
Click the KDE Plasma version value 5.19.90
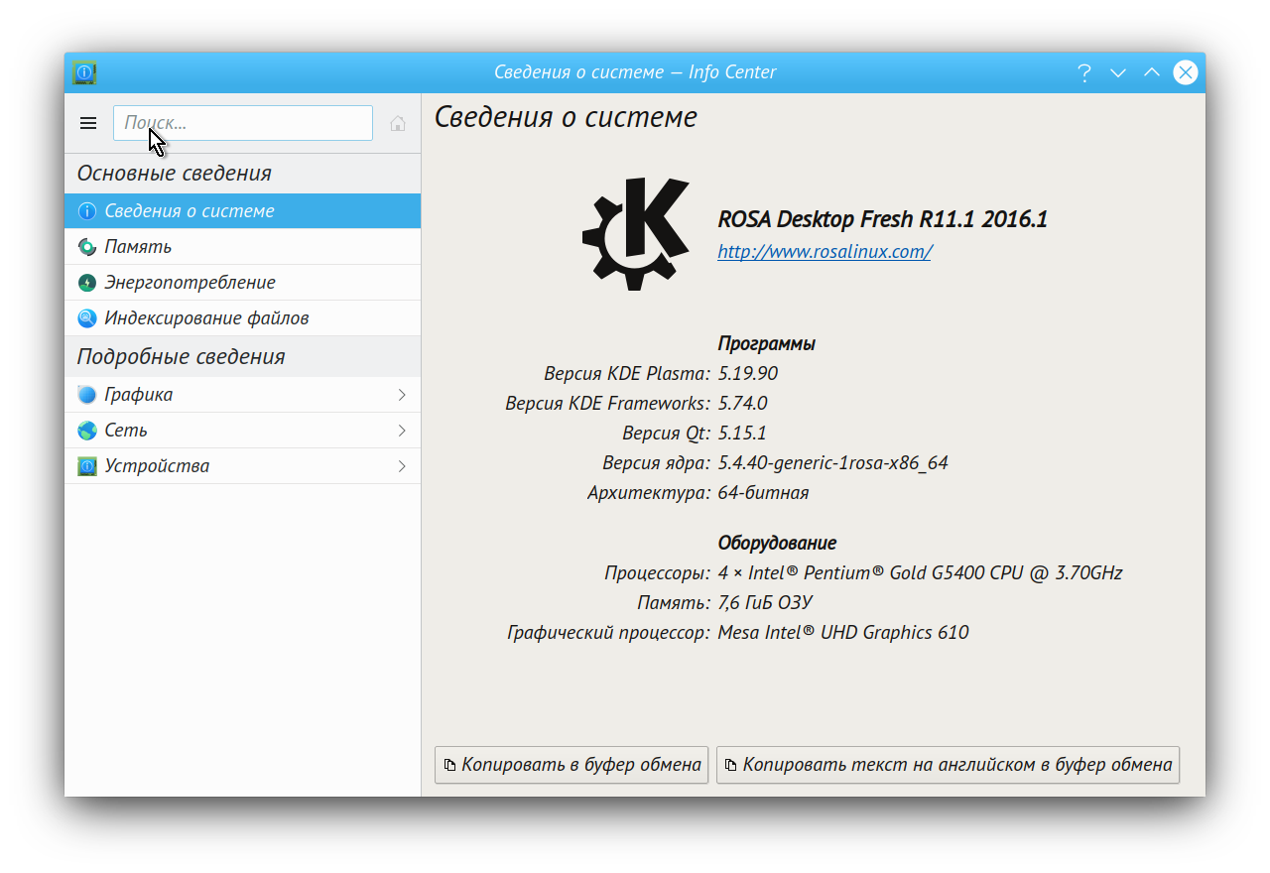[x=748, y=374]
